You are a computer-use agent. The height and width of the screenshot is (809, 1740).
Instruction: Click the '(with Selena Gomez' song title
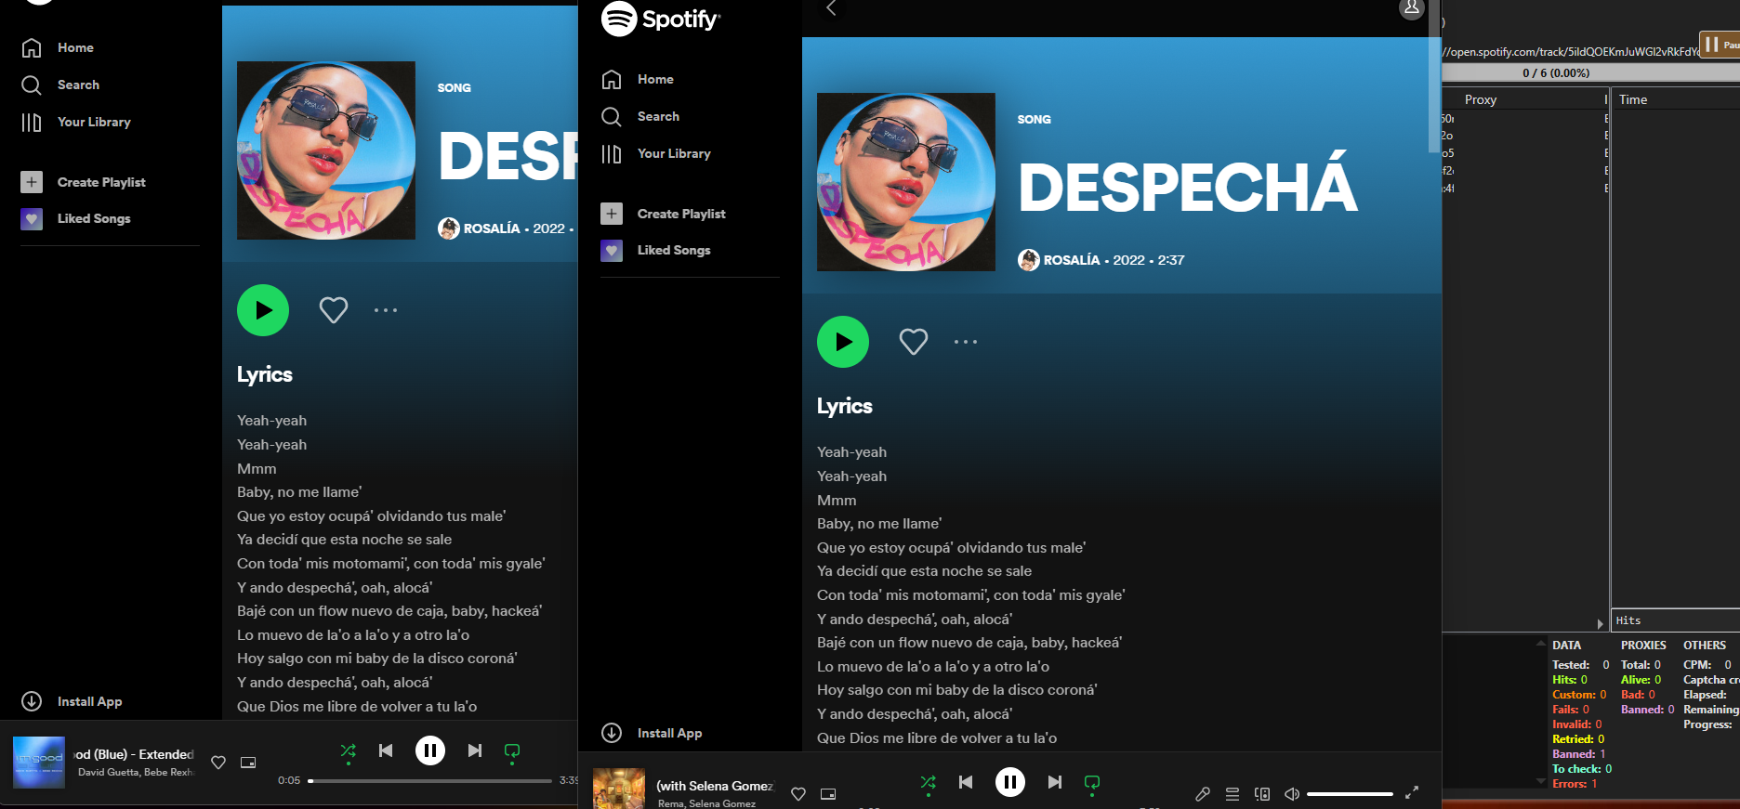(x=716, y=786)
